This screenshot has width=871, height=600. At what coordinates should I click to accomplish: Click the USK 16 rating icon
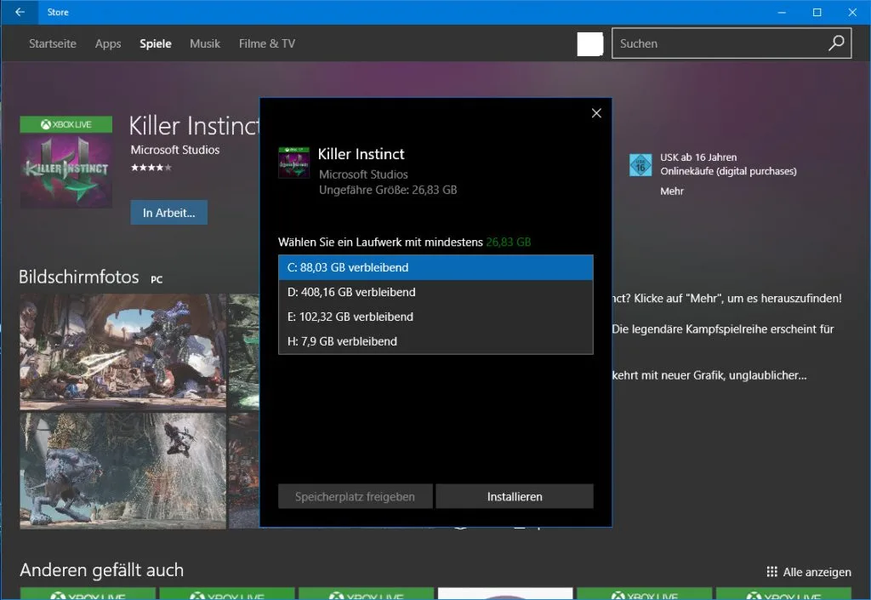(640, 165)
